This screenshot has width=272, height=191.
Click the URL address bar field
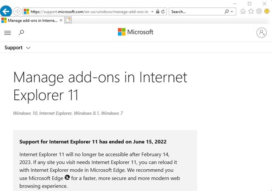[x=89, y=11]
